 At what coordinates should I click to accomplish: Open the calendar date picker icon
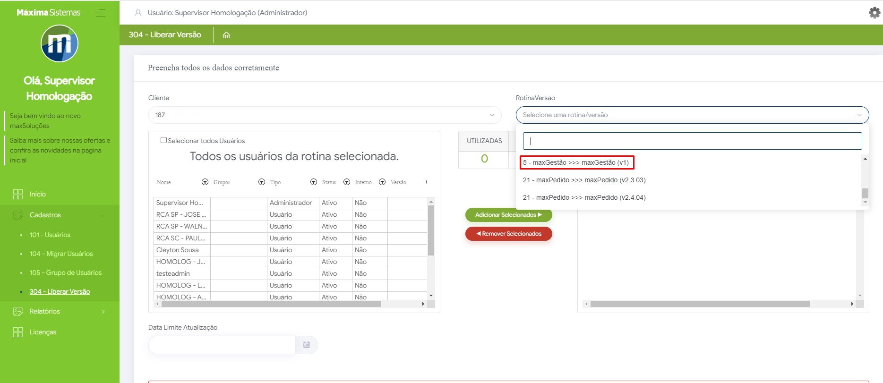click(306, 345)
